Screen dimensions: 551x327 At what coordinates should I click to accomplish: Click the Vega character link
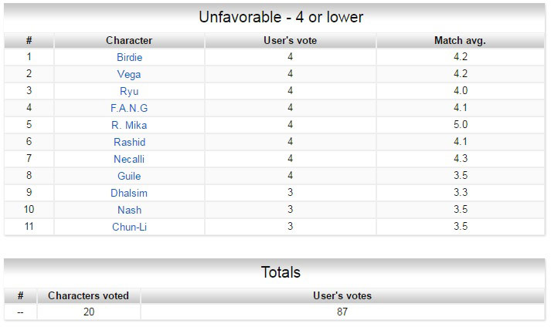(129, 74)
